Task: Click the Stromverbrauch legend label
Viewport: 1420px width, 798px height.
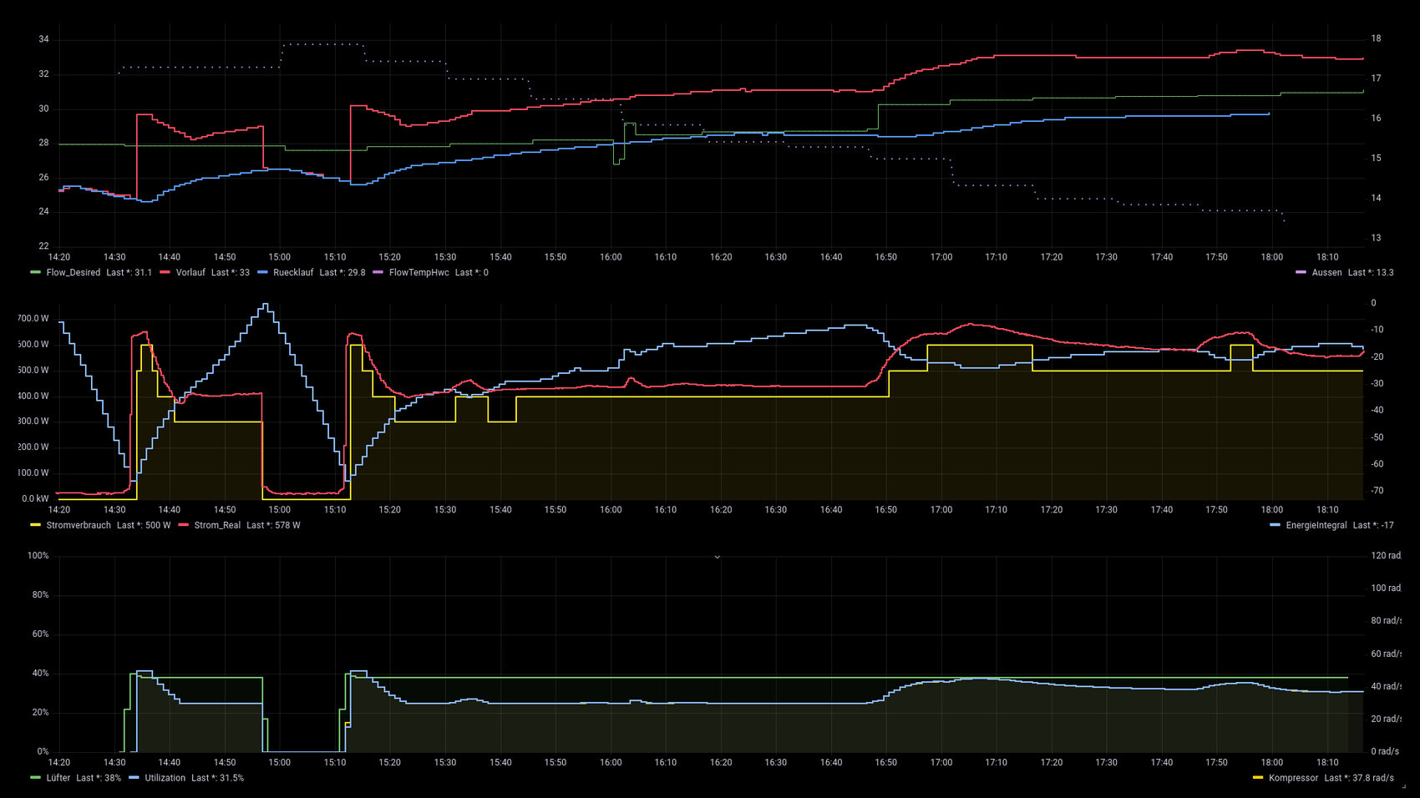Action: tap(79, 526)
